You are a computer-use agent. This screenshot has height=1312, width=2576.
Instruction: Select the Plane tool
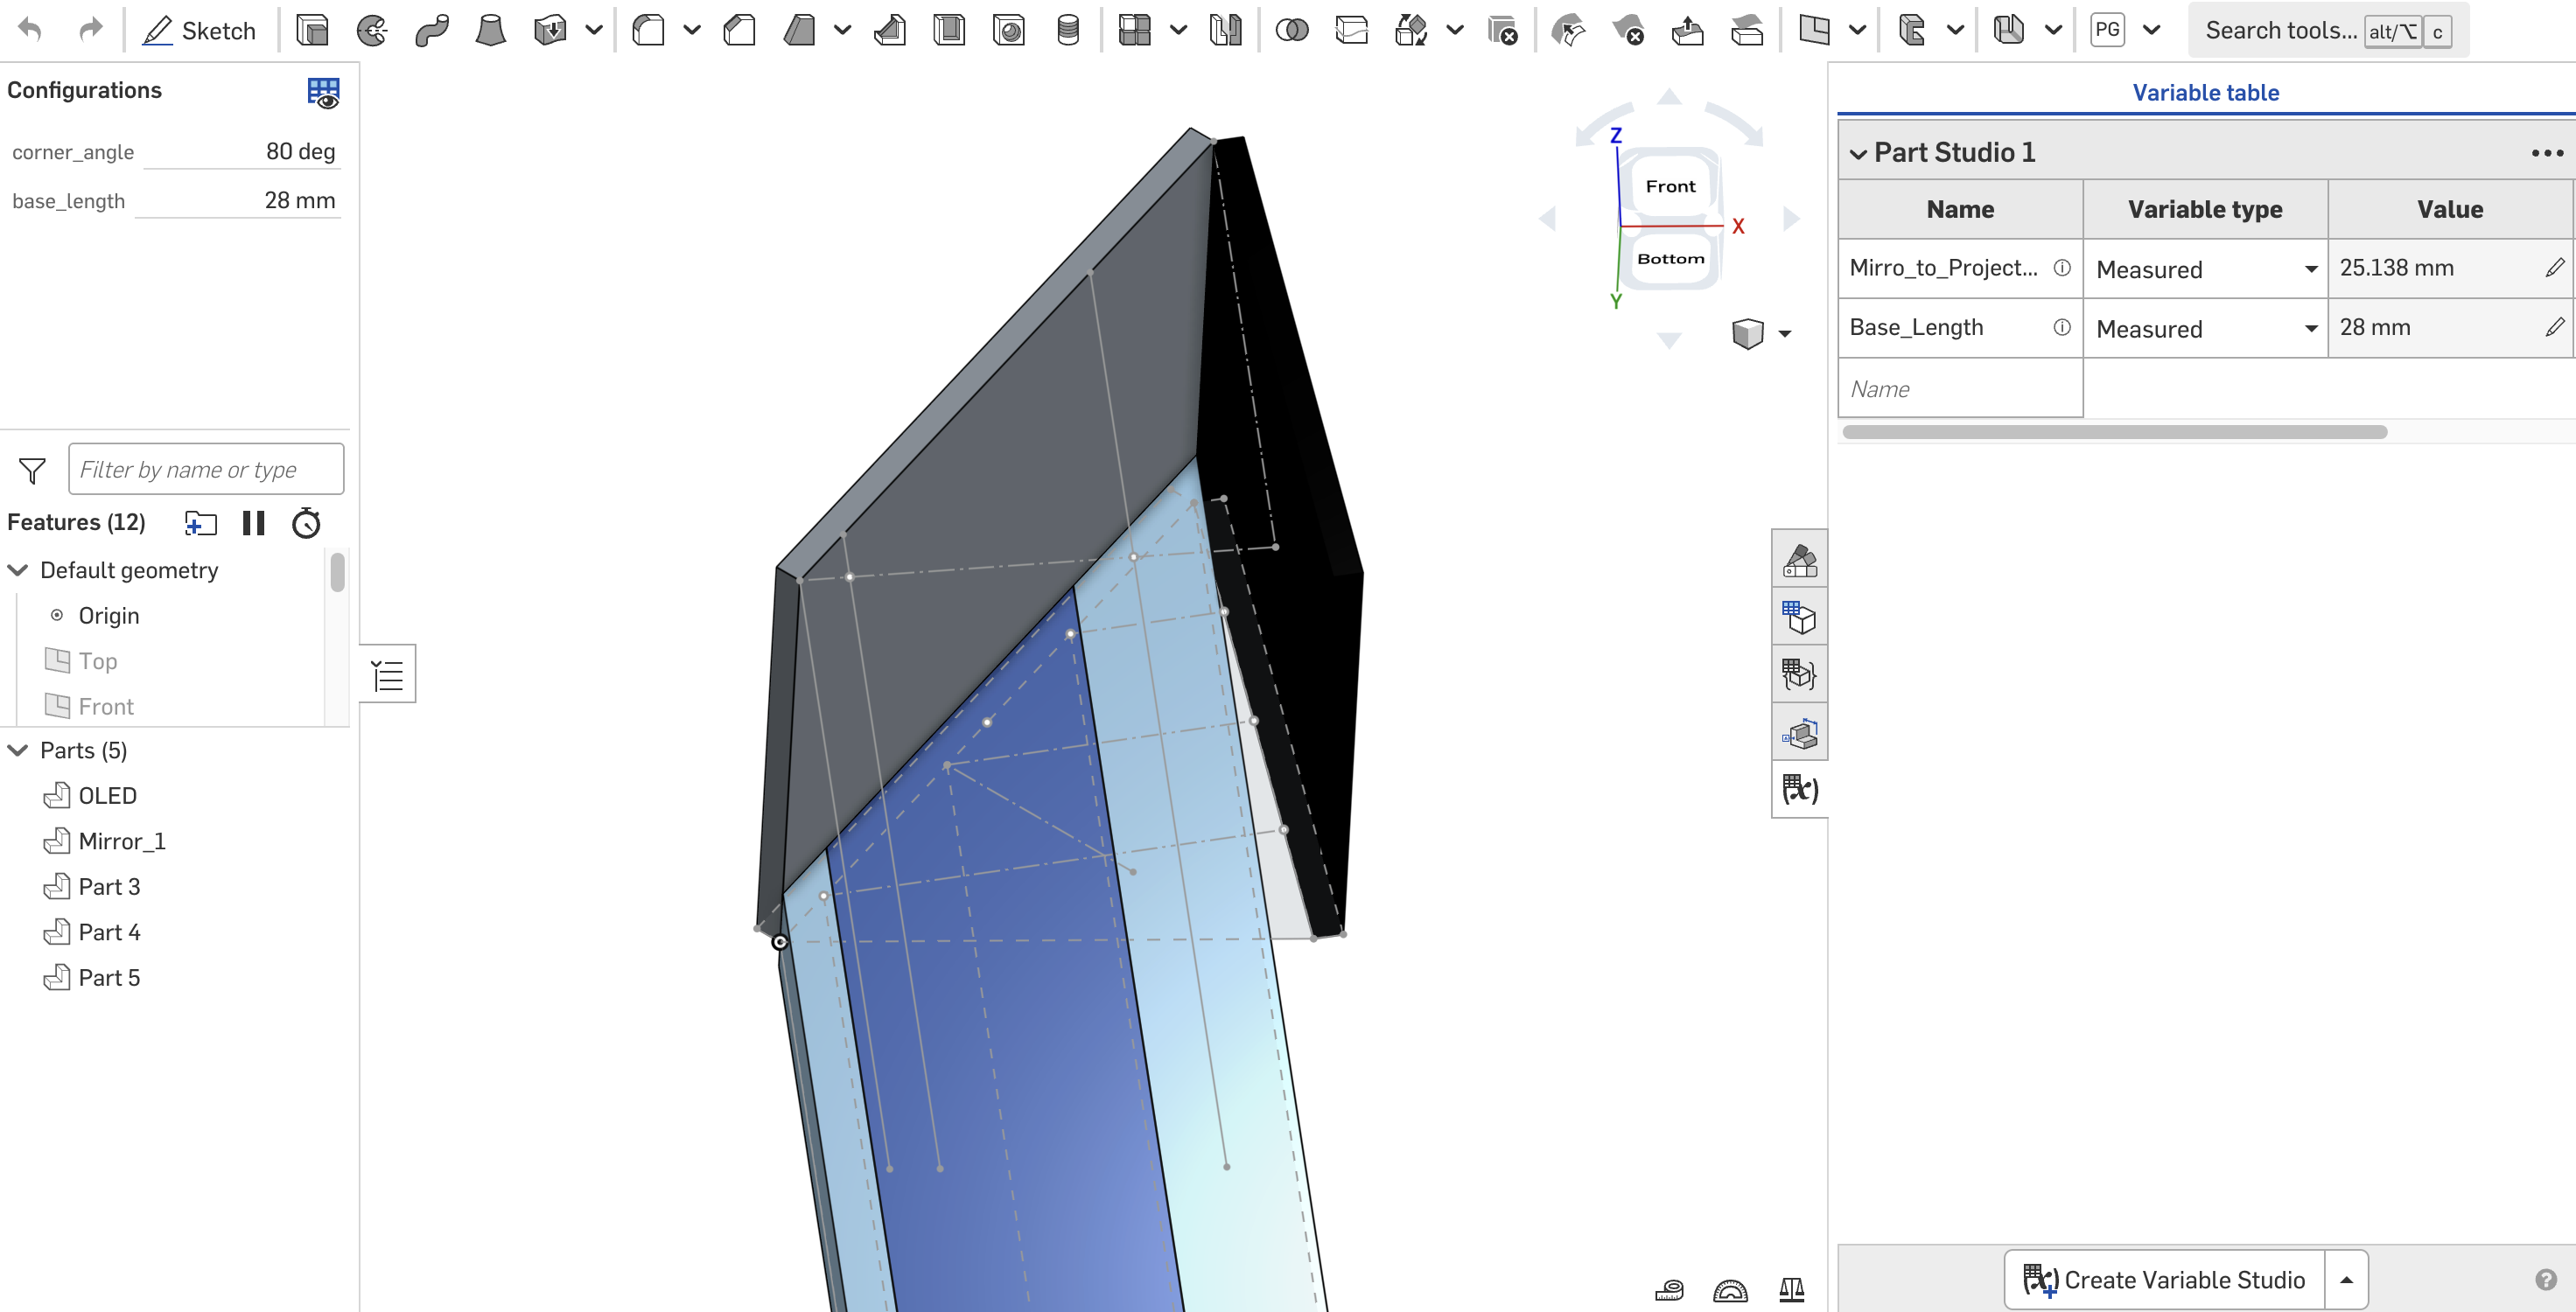coord(1814,31)
